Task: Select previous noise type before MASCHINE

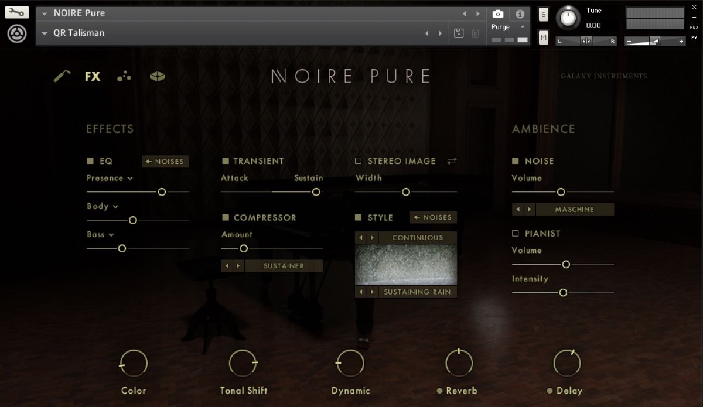Action: (518, 209)
